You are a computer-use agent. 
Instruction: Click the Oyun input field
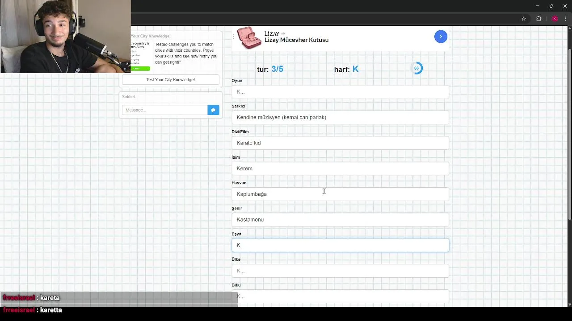tap(340, 92)
